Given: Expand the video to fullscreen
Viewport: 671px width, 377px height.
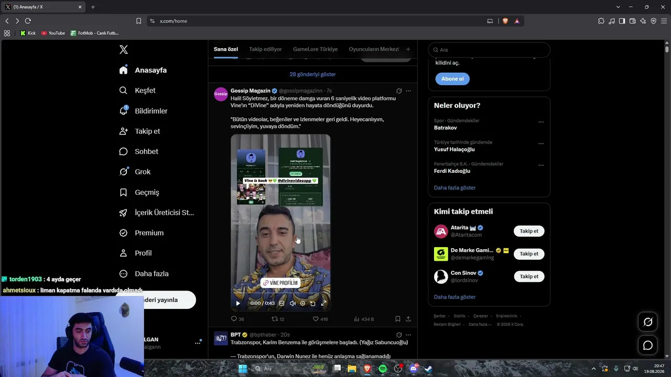Looking at the screenshot, I should pos(323,303).
